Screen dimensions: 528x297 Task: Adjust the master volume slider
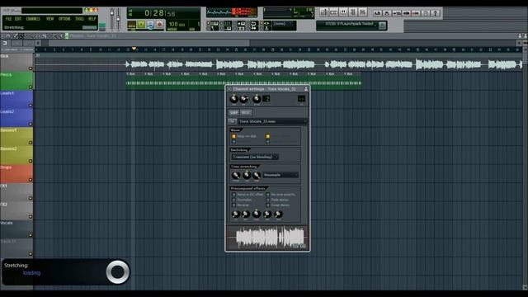pos(112,18)
